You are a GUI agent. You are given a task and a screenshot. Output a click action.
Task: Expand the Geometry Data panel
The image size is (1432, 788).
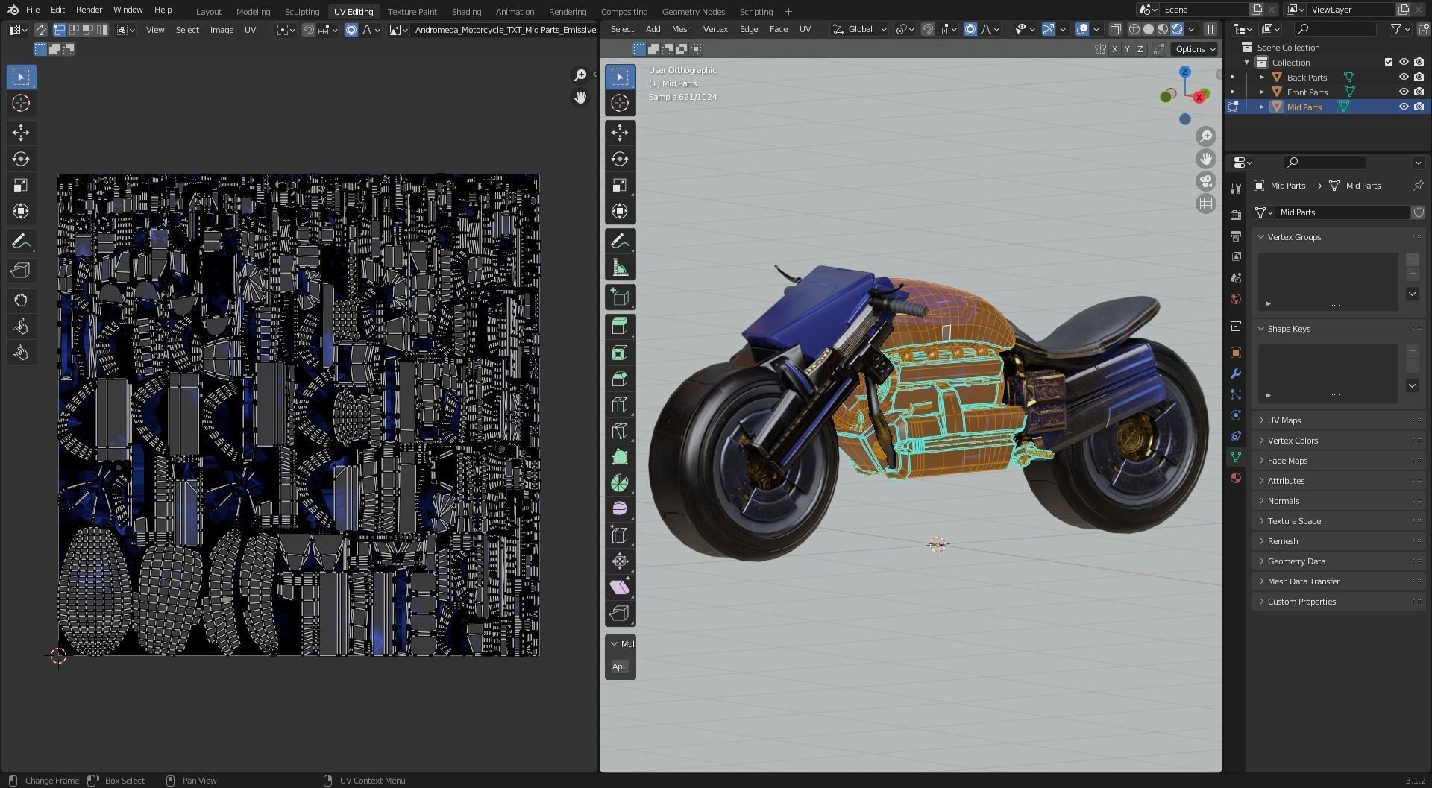point(1296,561)
